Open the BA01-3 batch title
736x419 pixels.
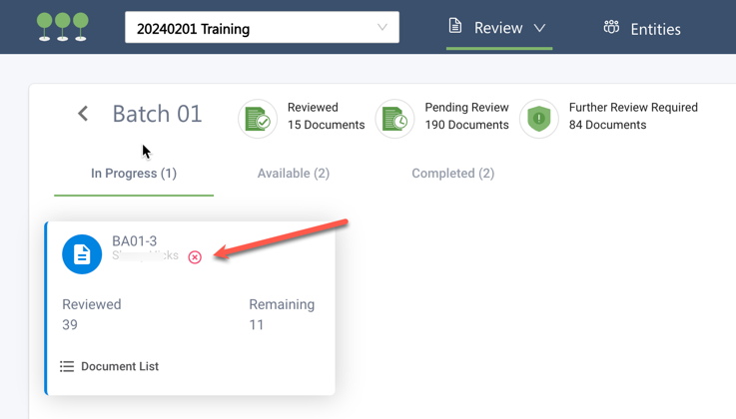pyautogui.click(x=134, y=241)
